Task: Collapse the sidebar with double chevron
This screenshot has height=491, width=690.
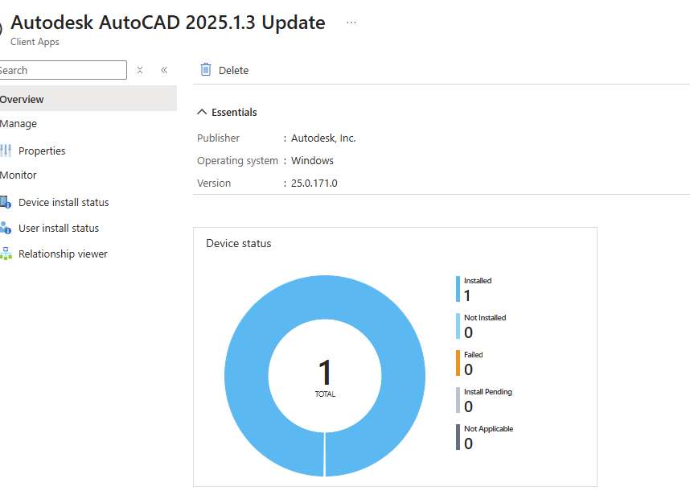Action: tap(164, 70)
